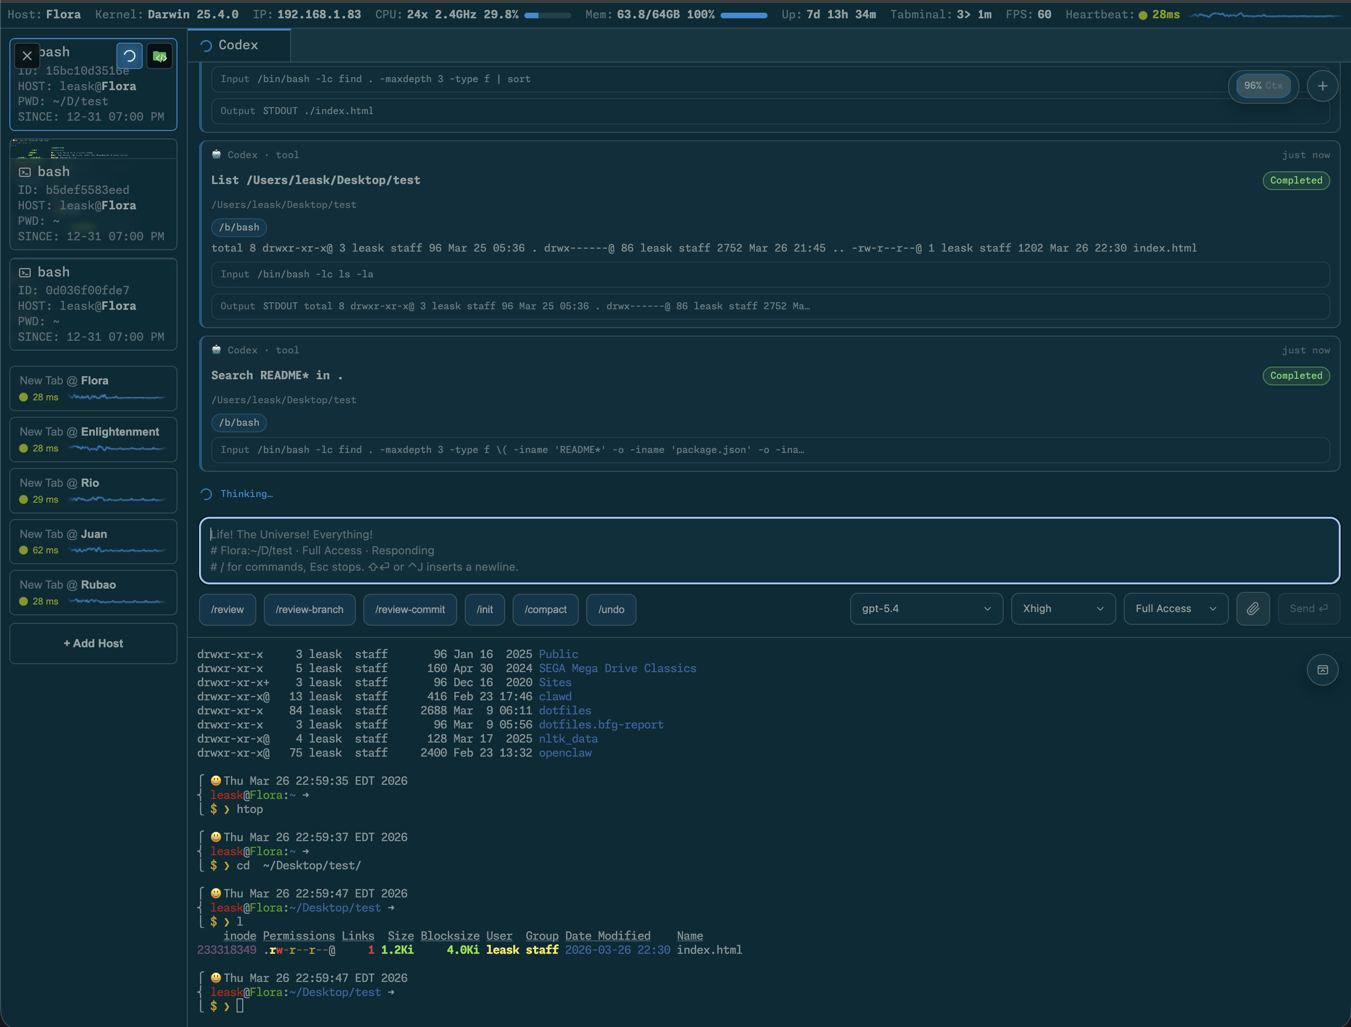Open the gpt-5.4 model dropdown
The image size is (1351, 1027).
coord(926,609)
